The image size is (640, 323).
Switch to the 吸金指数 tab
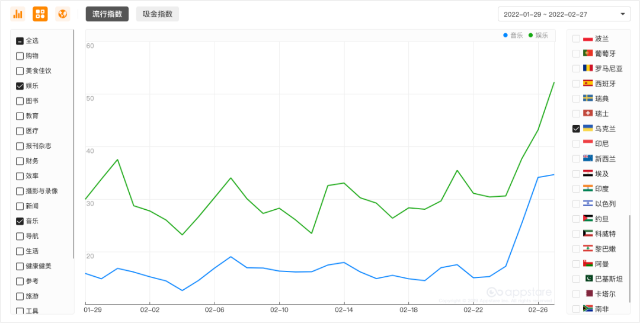[x=158, y=14]
